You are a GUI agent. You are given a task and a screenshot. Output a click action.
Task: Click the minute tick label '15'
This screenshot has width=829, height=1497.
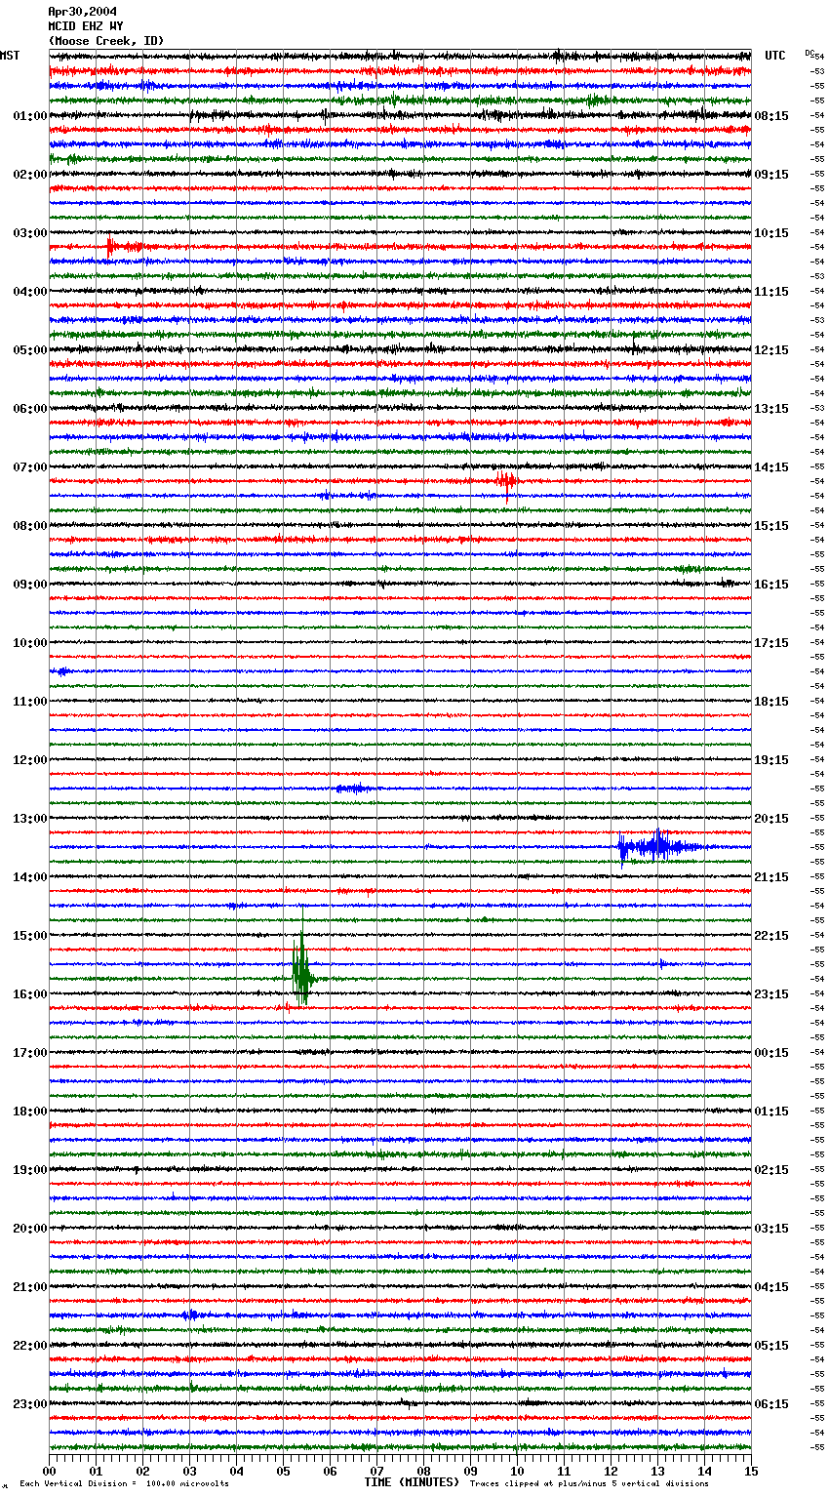click(751, 1471)
